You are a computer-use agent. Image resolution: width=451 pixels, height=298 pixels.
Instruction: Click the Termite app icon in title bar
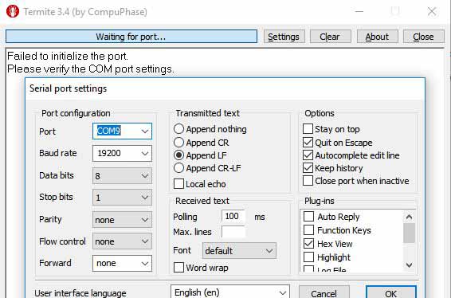pos(13,11)
